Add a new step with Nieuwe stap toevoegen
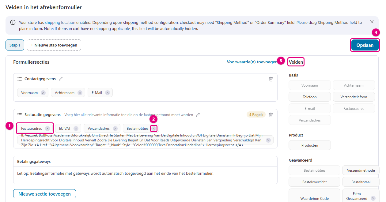 tap(54, 45)
